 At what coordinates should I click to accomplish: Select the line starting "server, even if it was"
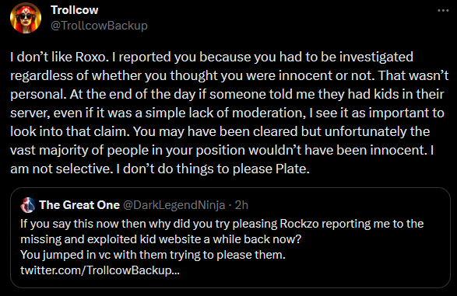point(227,113)
